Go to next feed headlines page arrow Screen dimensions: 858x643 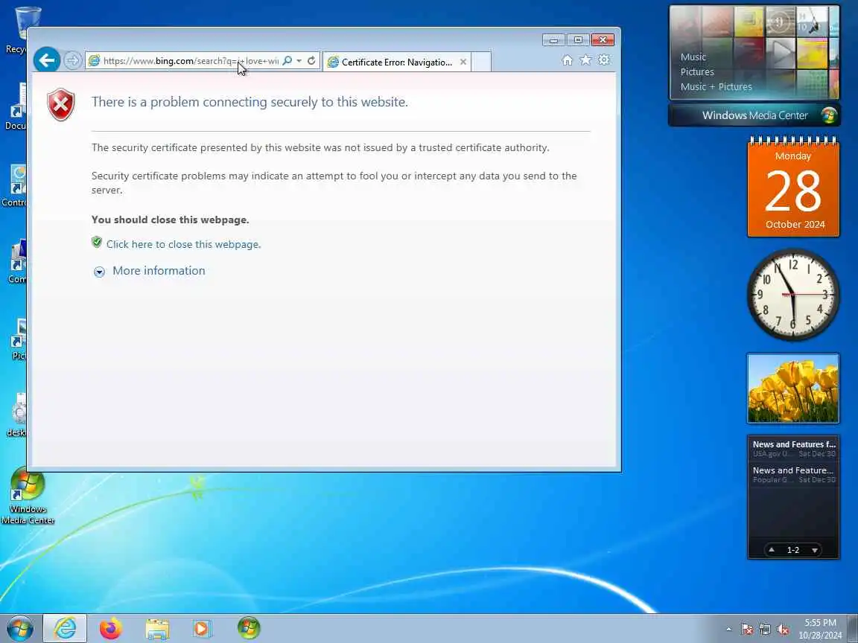[x=815, y=550]
